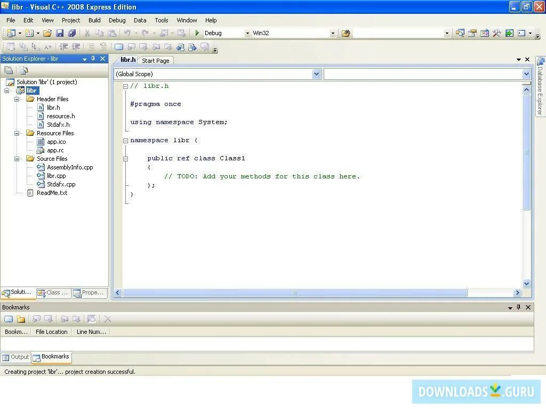Click the editor vertical scrollbar thumb
Screen dimensions: 546x409
(526, 152)
